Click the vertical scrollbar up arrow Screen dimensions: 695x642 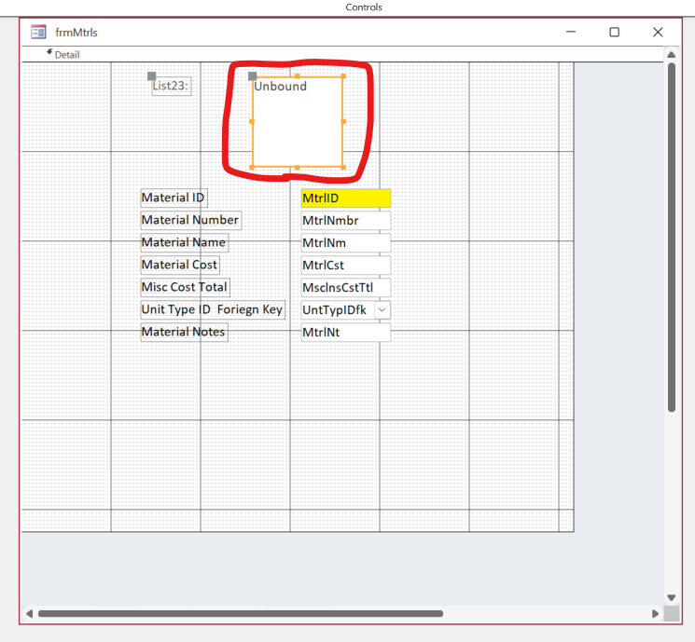[x=672, y=55]
